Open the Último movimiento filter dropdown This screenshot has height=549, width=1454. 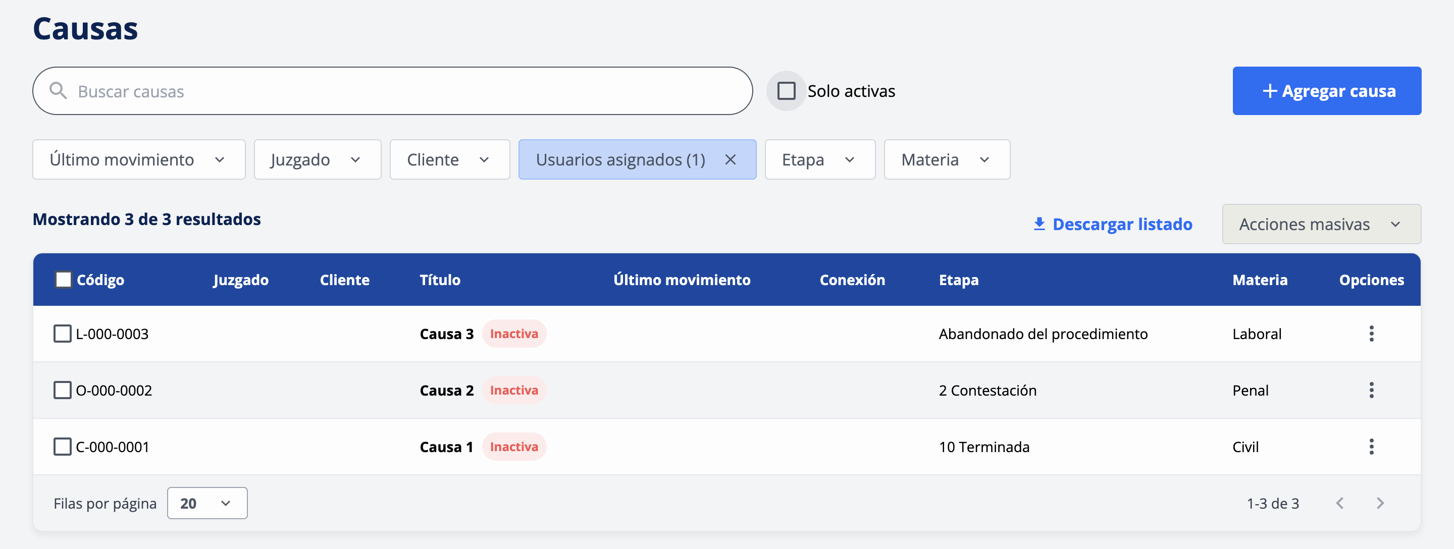(139, 159)
